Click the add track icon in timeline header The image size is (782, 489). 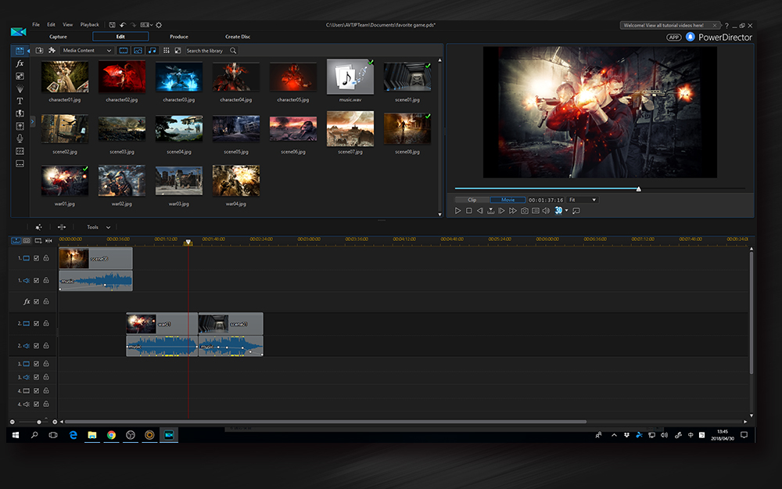pos(38,241)
